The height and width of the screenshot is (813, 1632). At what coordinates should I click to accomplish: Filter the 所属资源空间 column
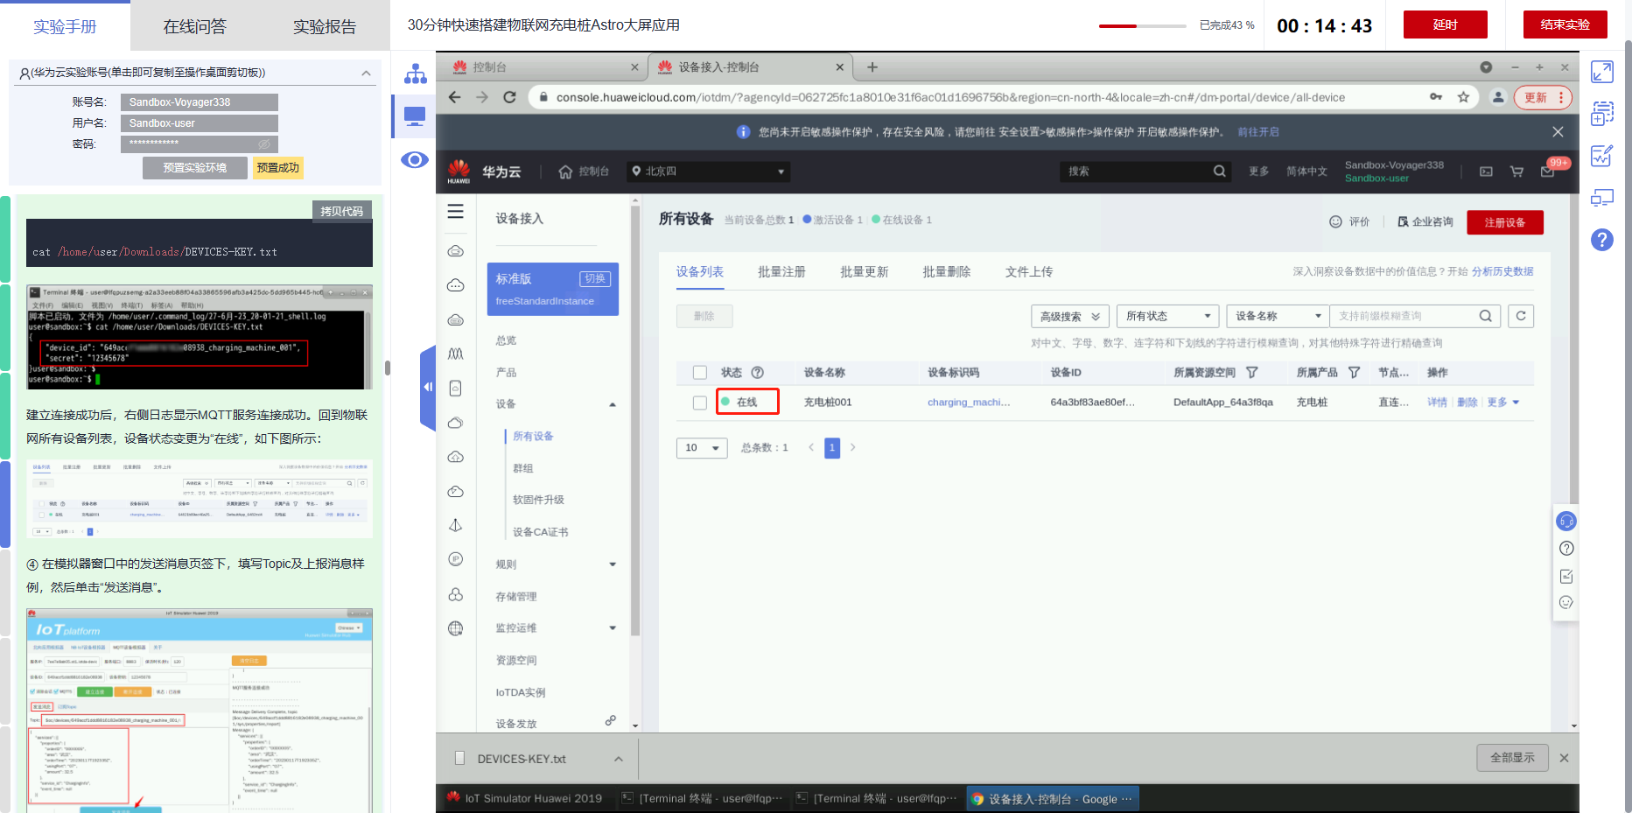click(1252, 373)
